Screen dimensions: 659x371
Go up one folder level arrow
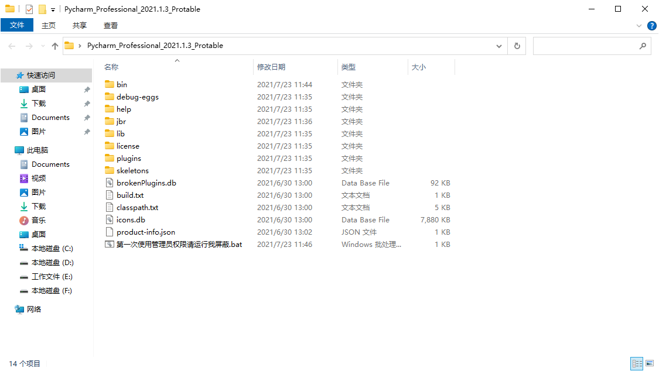coord(54,46)
